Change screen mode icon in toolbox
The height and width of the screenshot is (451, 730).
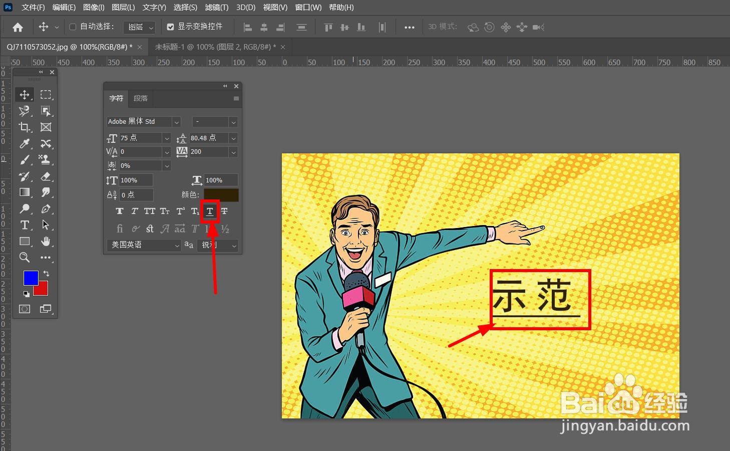tap(46, 309)
